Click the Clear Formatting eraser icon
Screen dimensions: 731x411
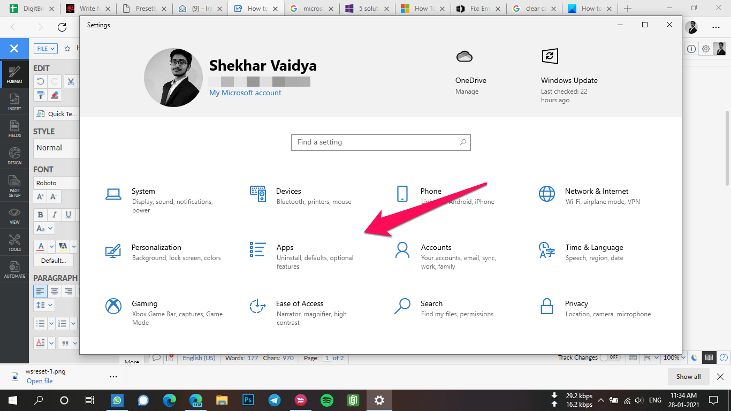pos(55,95)
